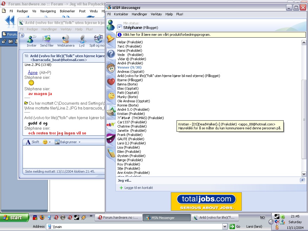Click the Skrift font button
This screenshot has height=231, width=308.
coord(32,142)
